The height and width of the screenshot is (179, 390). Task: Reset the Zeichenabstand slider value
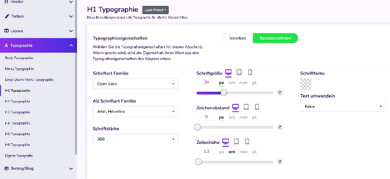pyautogui.click(x=280, y=127)
